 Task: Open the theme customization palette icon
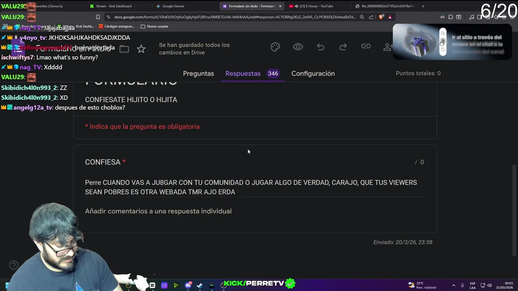pos(275,47)
